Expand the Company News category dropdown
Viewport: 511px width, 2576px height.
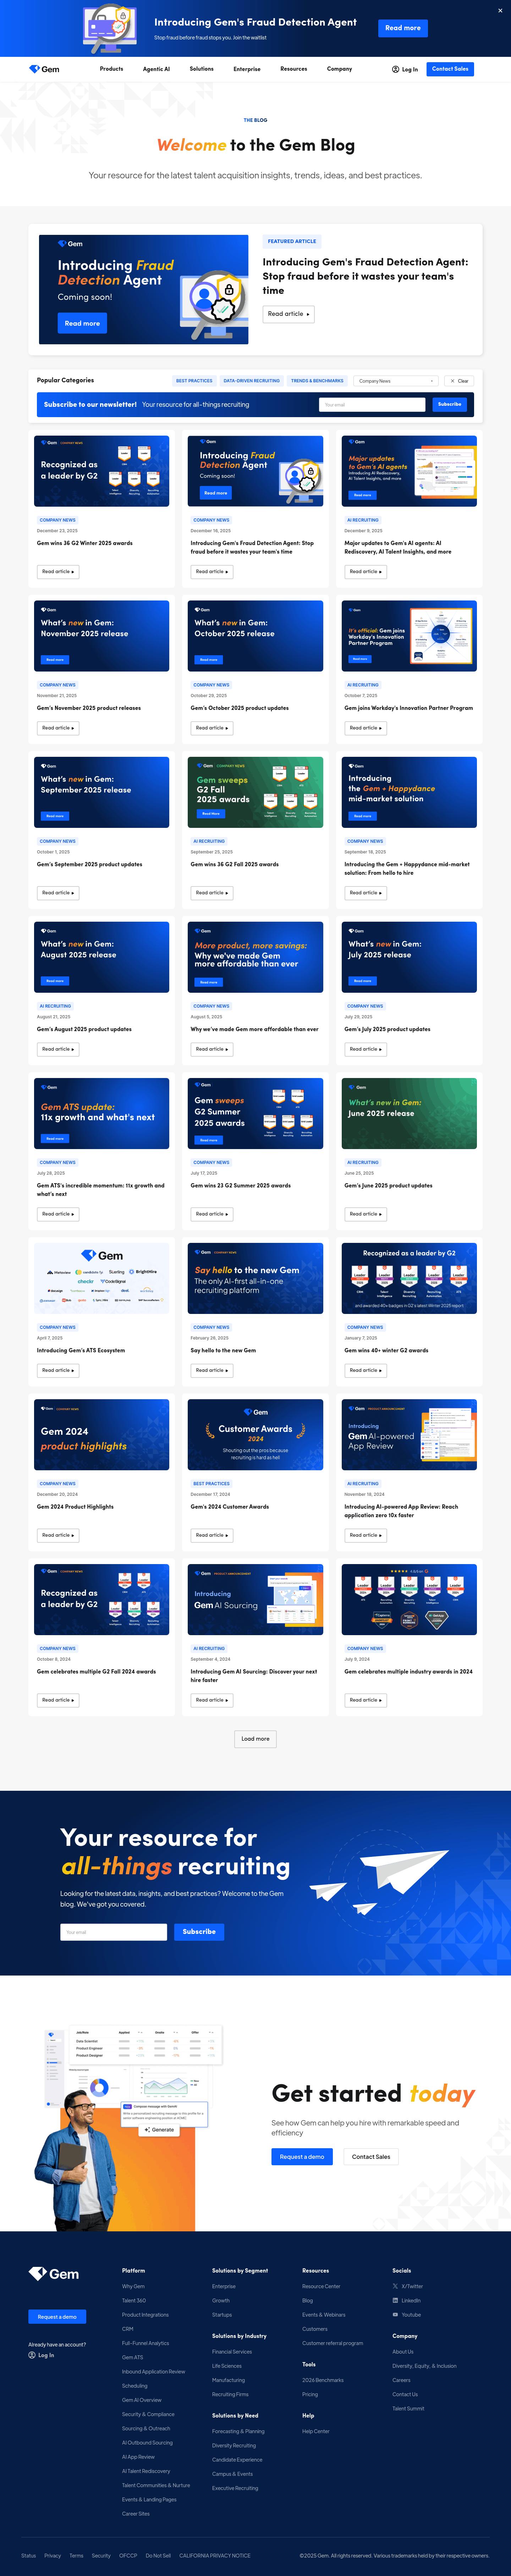396,381
